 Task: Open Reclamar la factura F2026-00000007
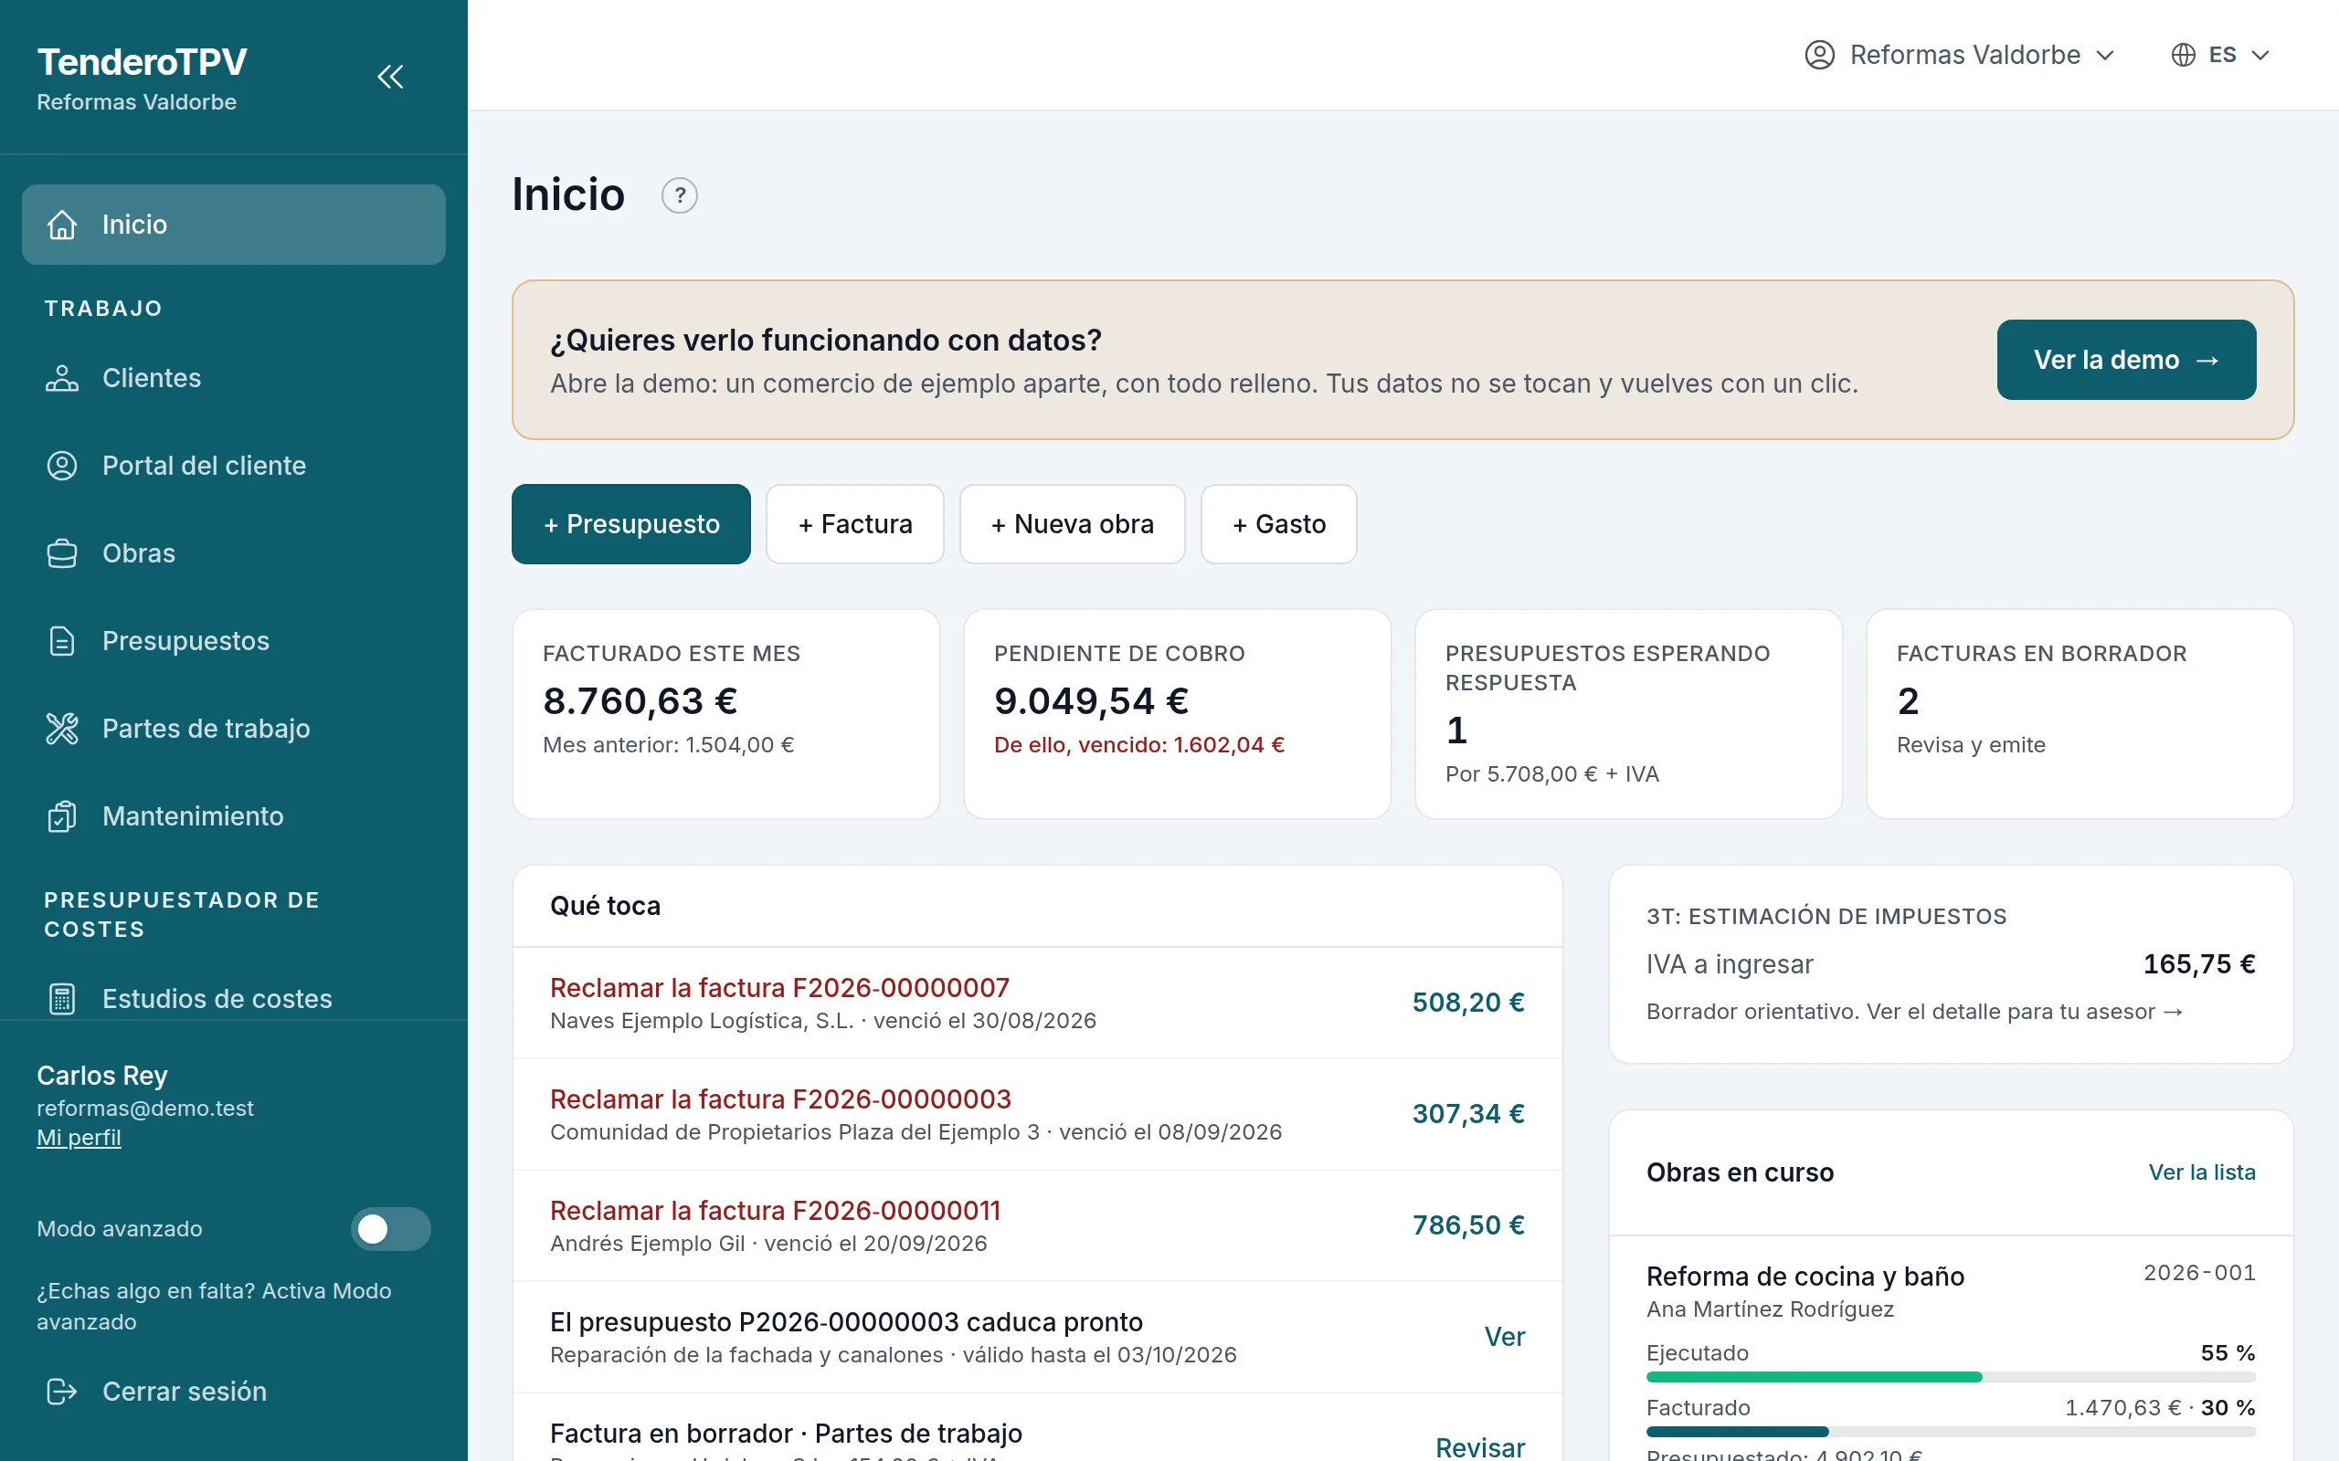(1037, 1003)
